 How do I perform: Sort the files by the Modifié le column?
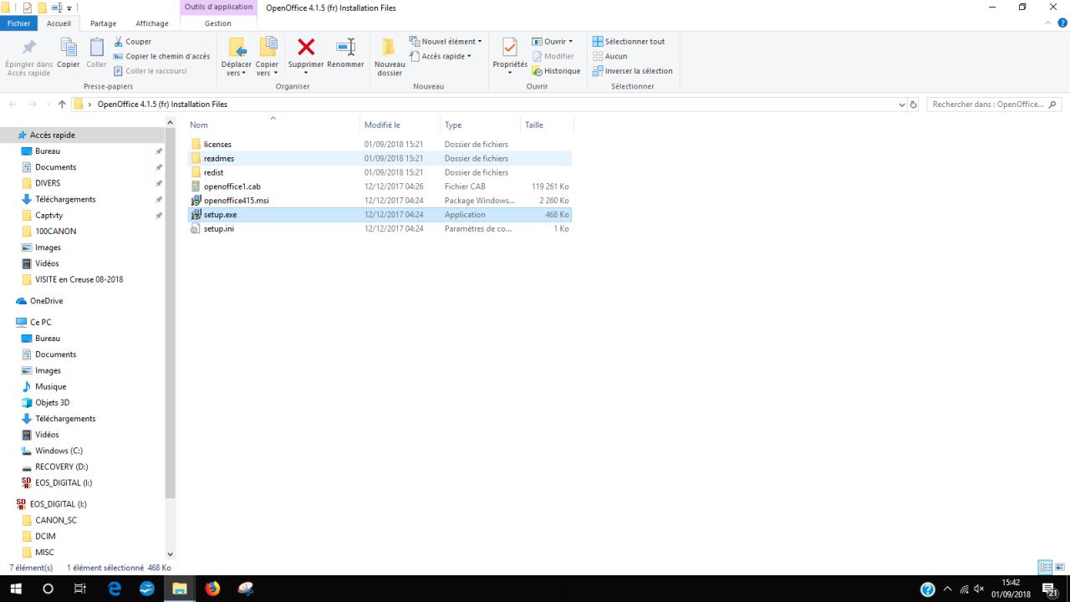tap(400, 125)
